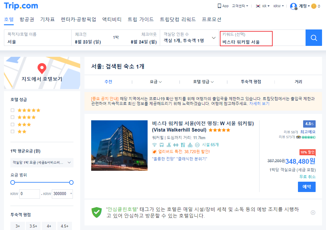Viewport: 326px width, 230px height.
Task: Click the max price stepper plus
Action: (x=71, y=193)
